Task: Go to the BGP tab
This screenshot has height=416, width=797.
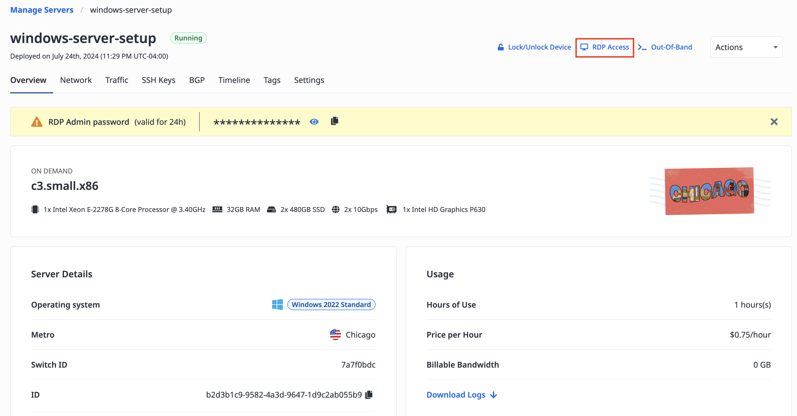Action: pyautogui.click(x=197, y=80)
